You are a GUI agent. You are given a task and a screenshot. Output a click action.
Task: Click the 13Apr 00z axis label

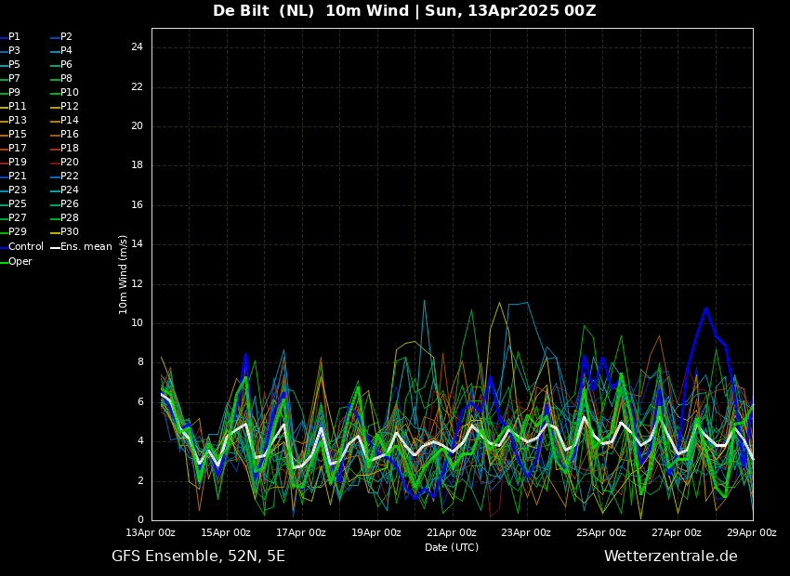coord(151,532)
